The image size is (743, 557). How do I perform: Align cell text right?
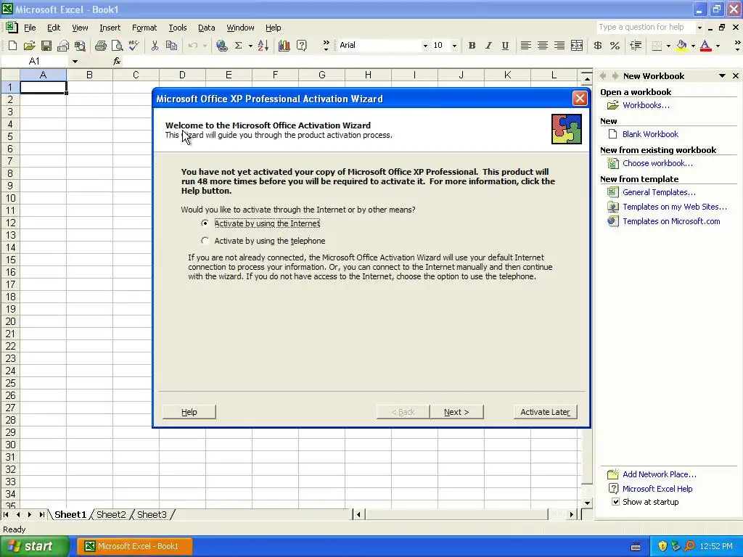click(559, 46)
